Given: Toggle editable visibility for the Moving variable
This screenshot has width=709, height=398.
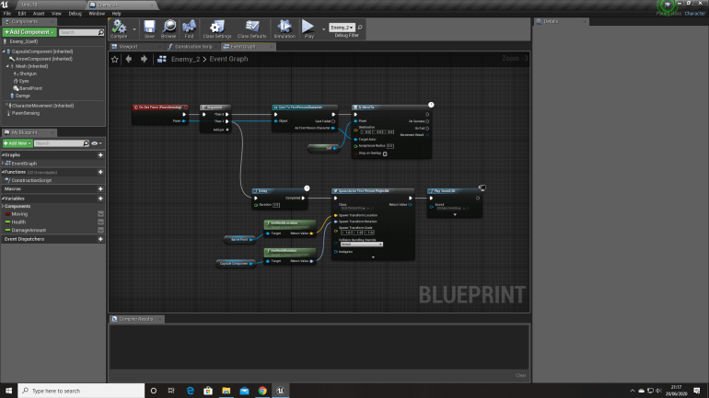Looking at the screenshot, I should coord(101,214).
